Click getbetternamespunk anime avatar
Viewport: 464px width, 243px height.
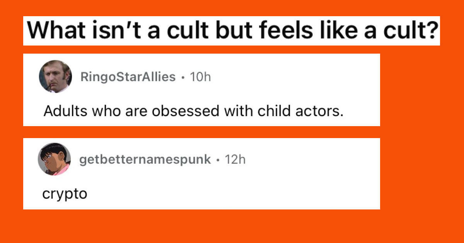pyautogui.click(x=55, y=159)
